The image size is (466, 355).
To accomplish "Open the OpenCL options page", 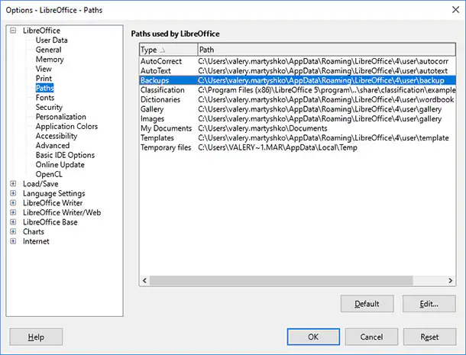I will pos(49,174).
